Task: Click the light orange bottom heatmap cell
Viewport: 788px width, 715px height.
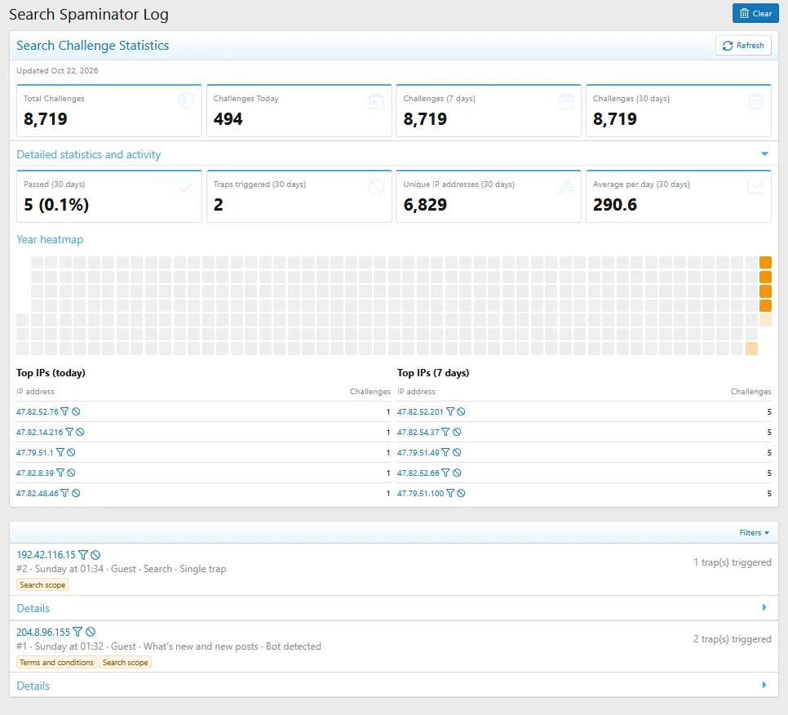Action: tap(751, 349)
